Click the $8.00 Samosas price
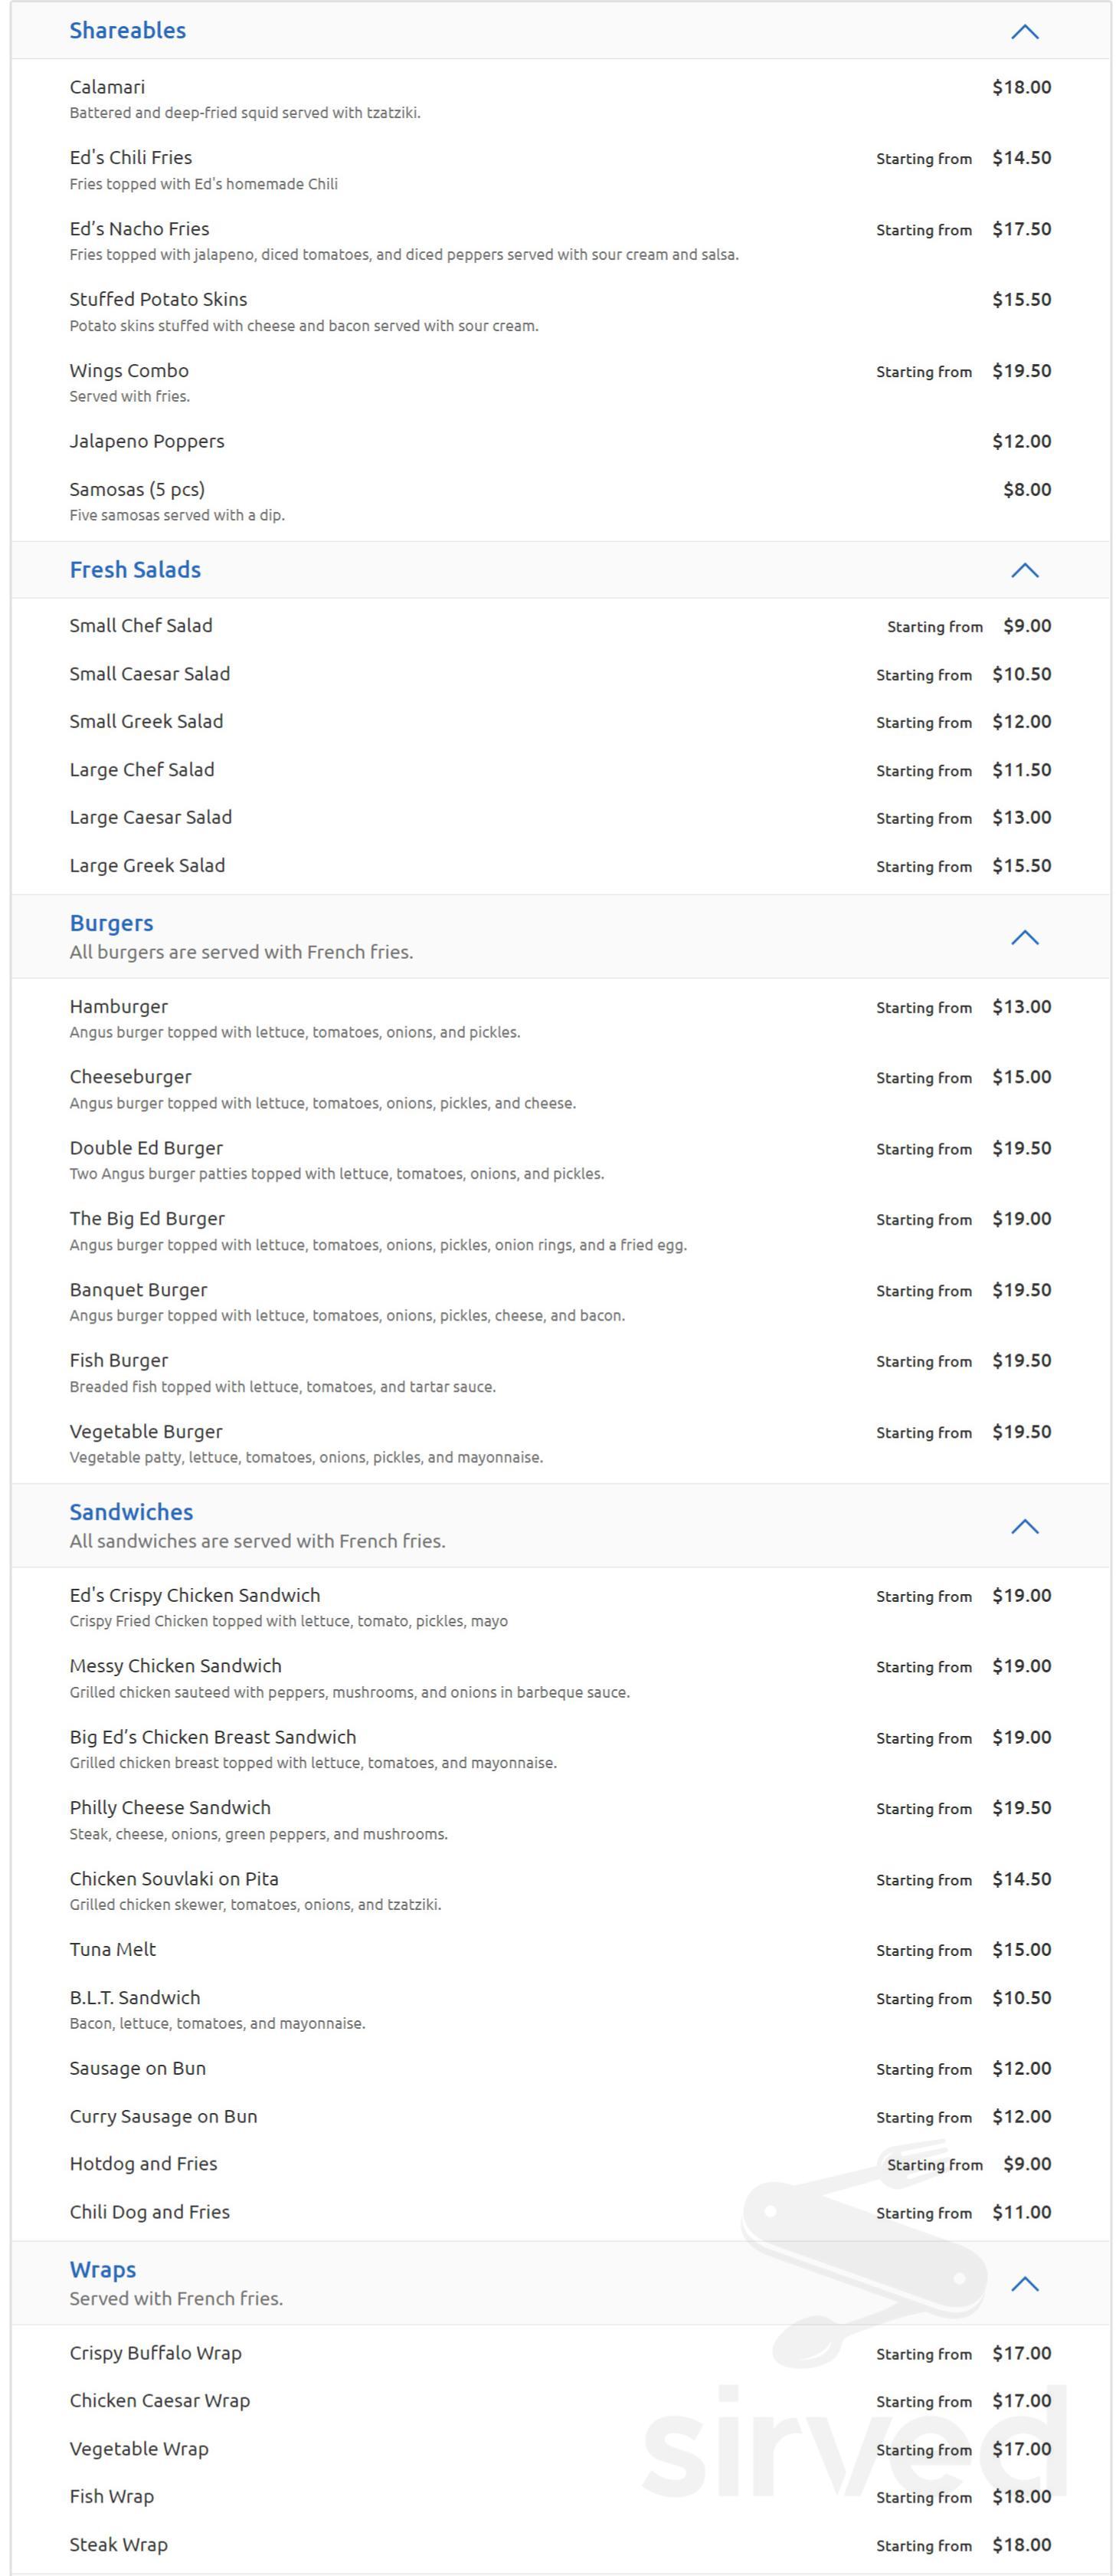The height and width of the screenshot is (2576, 1116). point(1027,490)
